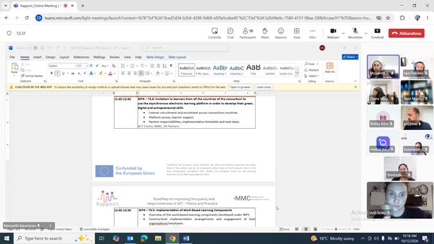The height and width of the screenshot is (244, 434).
Task: Apply Text Effects letter A icon
Action: coord(91,73)
